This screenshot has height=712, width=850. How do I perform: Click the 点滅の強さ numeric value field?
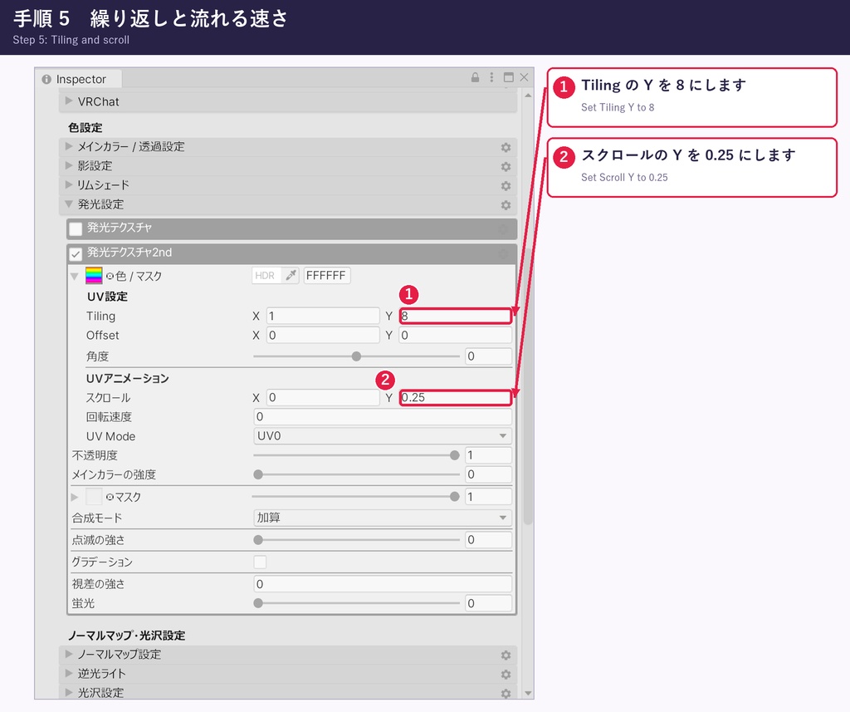488,540
